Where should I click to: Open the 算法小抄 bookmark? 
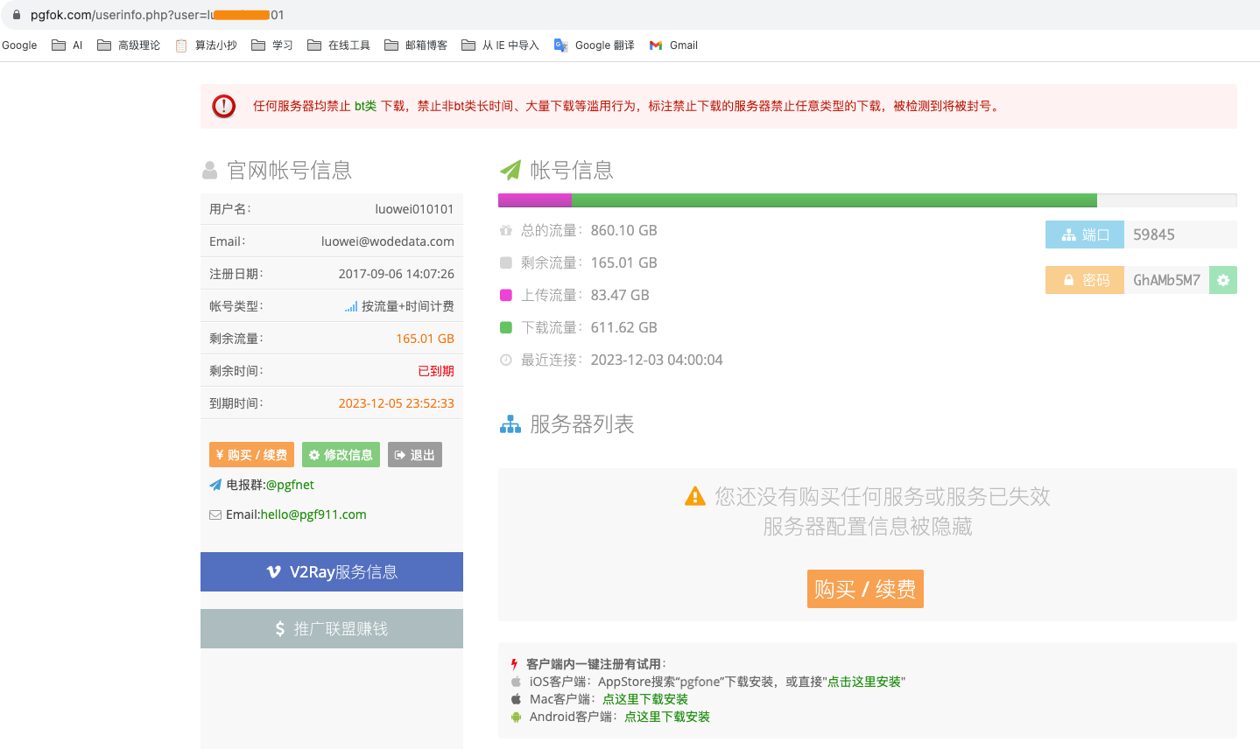pyautogui.click(x=207, y=45)
